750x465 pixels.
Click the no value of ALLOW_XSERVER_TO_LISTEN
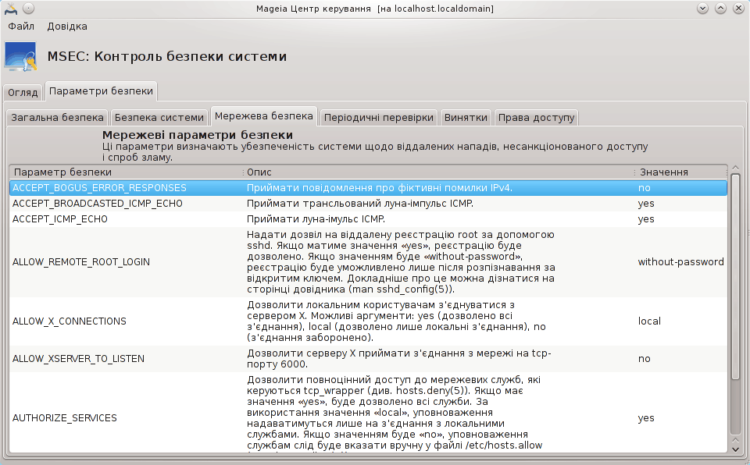(645, 359)
